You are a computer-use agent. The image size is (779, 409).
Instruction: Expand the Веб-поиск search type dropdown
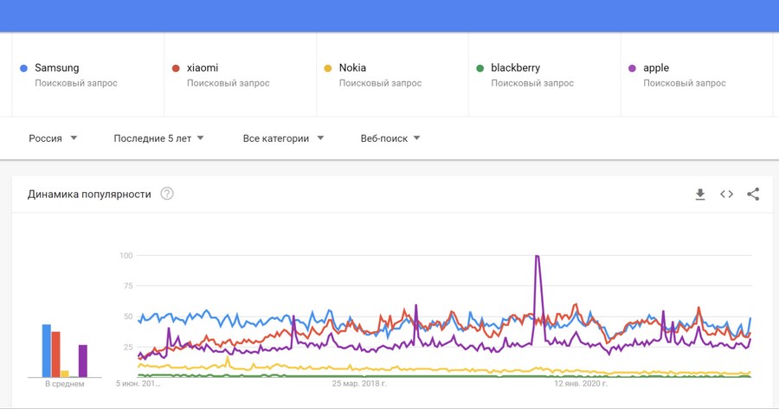(x=390, y=138)
